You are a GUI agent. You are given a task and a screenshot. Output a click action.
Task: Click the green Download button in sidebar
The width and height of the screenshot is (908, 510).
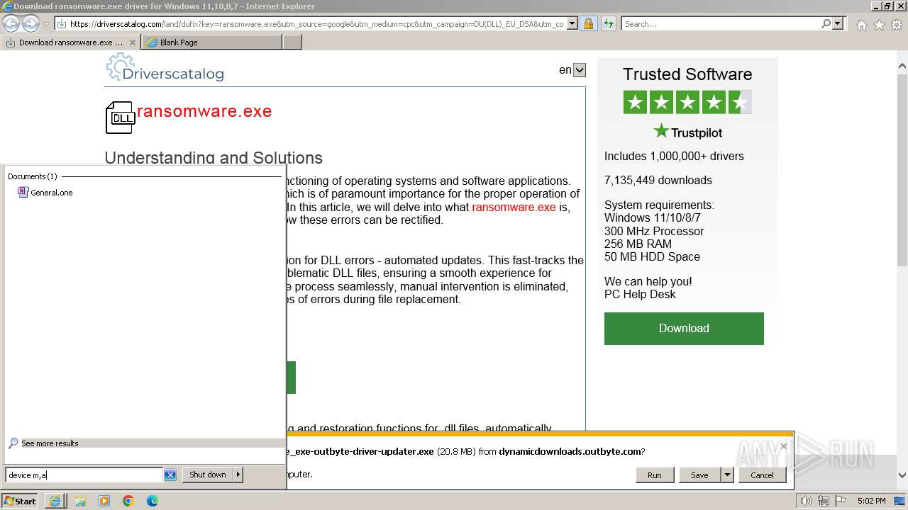684,329
